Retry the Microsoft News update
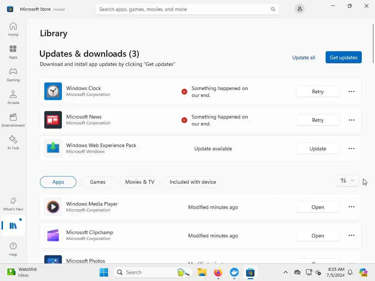Viewport: 375px width, 281px height. 318,120
